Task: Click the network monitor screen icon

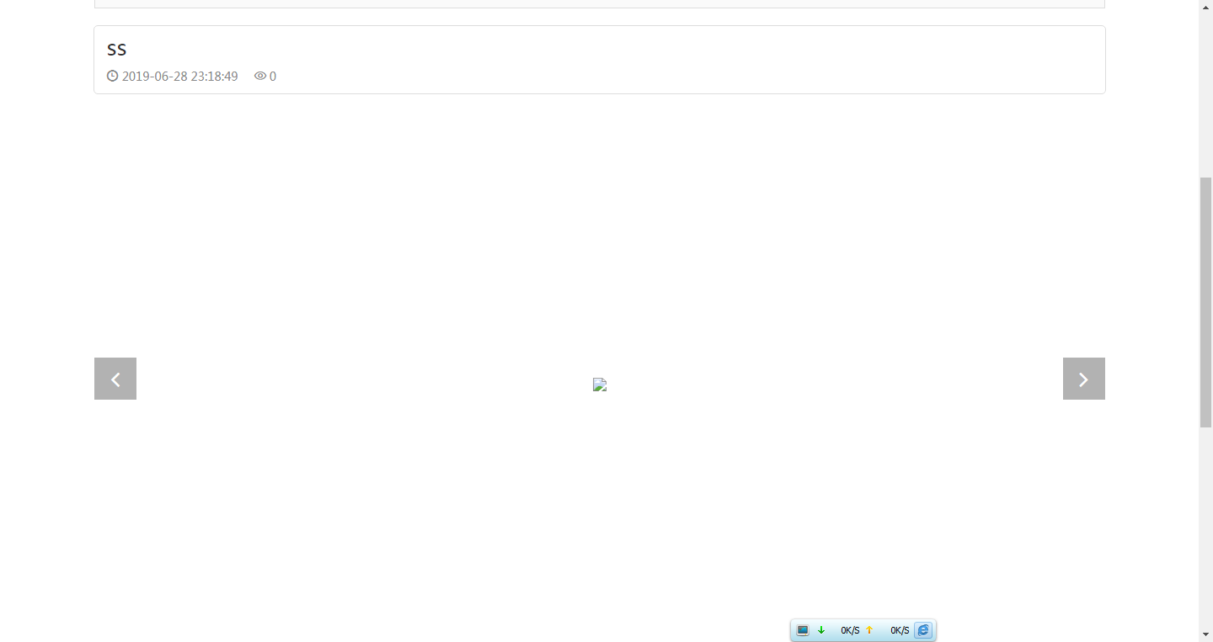Action: pos(803,630)
